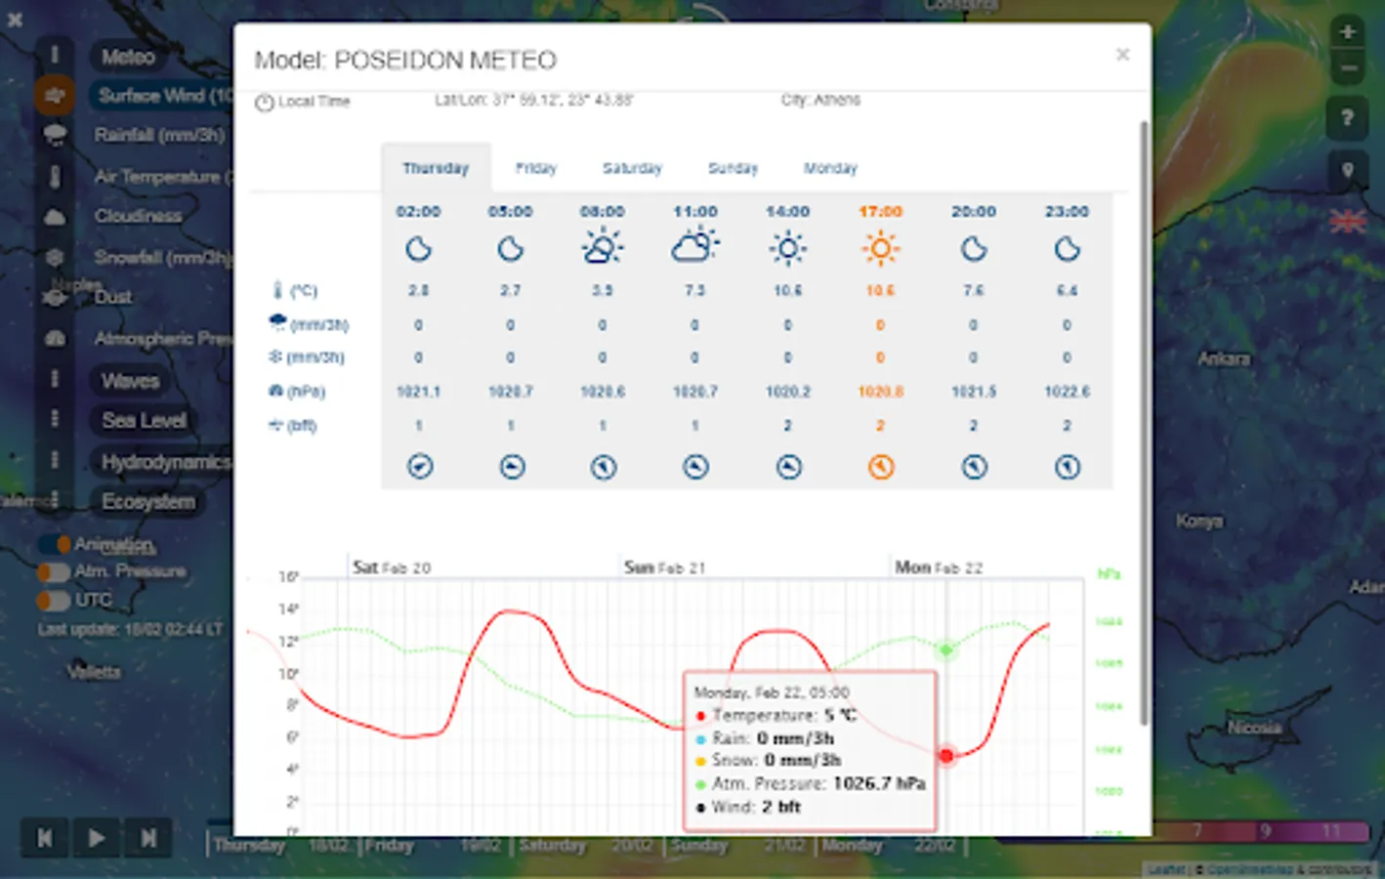Switch to the Friday forecast tab
1385x879 pixels.
535,168
